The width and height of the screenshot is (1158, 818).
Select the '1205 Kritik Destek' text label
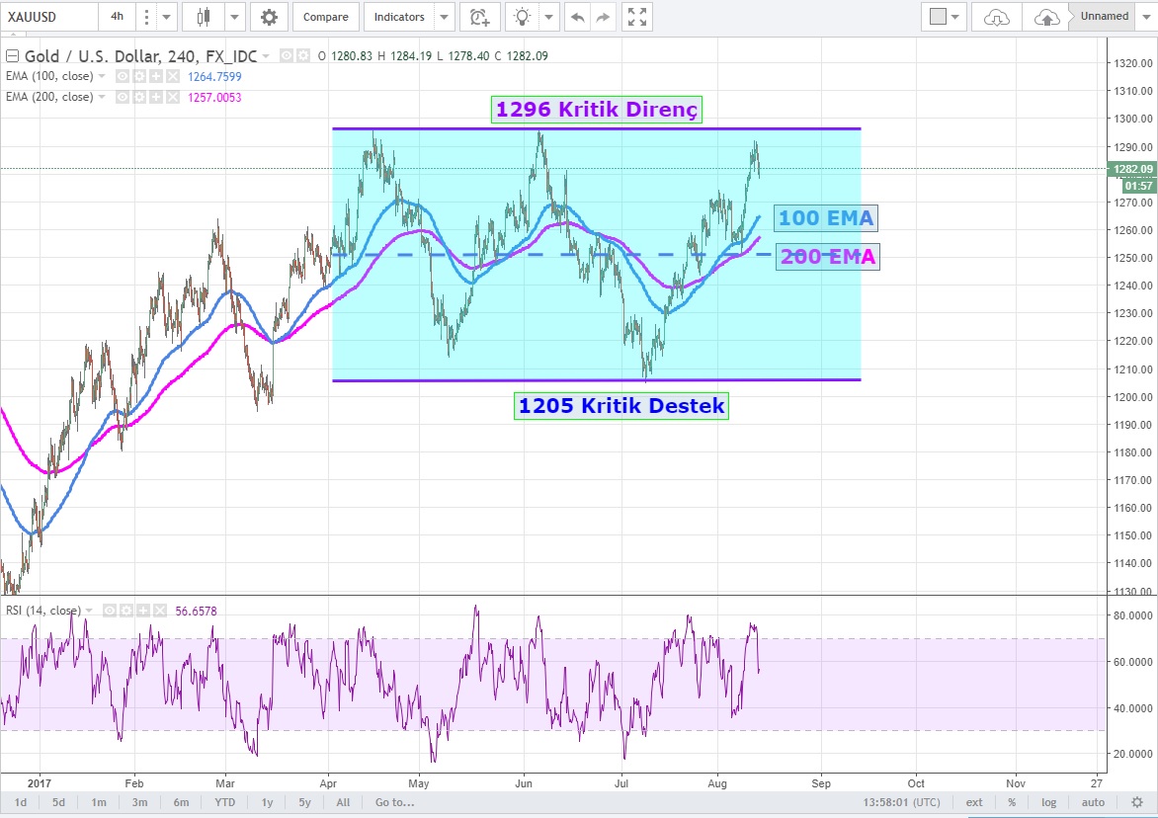coord(621,406)
